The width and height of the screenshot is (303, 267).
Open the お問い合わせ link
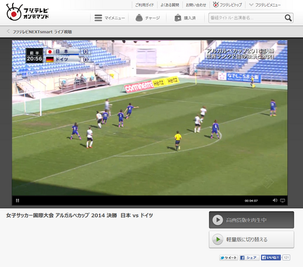pyautogui.click(x=196, y=5)
